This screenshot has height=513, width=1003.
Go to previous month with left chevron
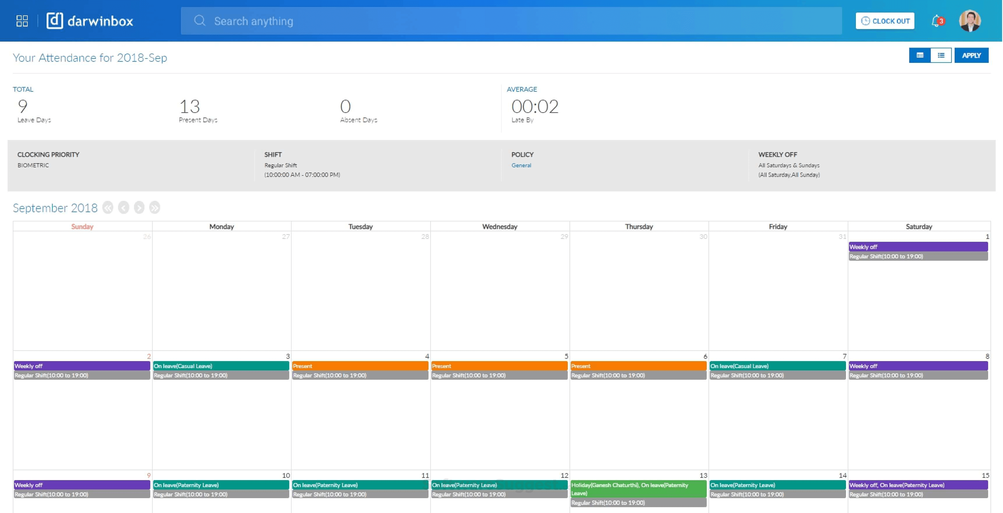124,208
